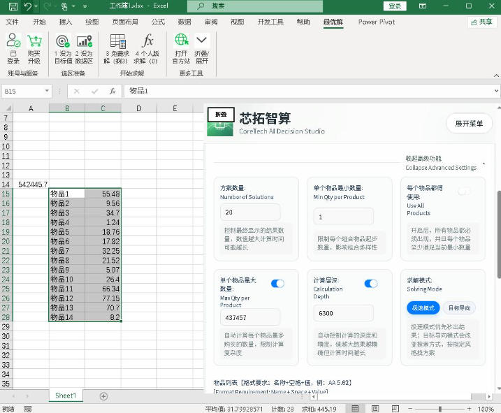Add a new sheet with plus icon
501x413 pixels.
pos(103,396)
